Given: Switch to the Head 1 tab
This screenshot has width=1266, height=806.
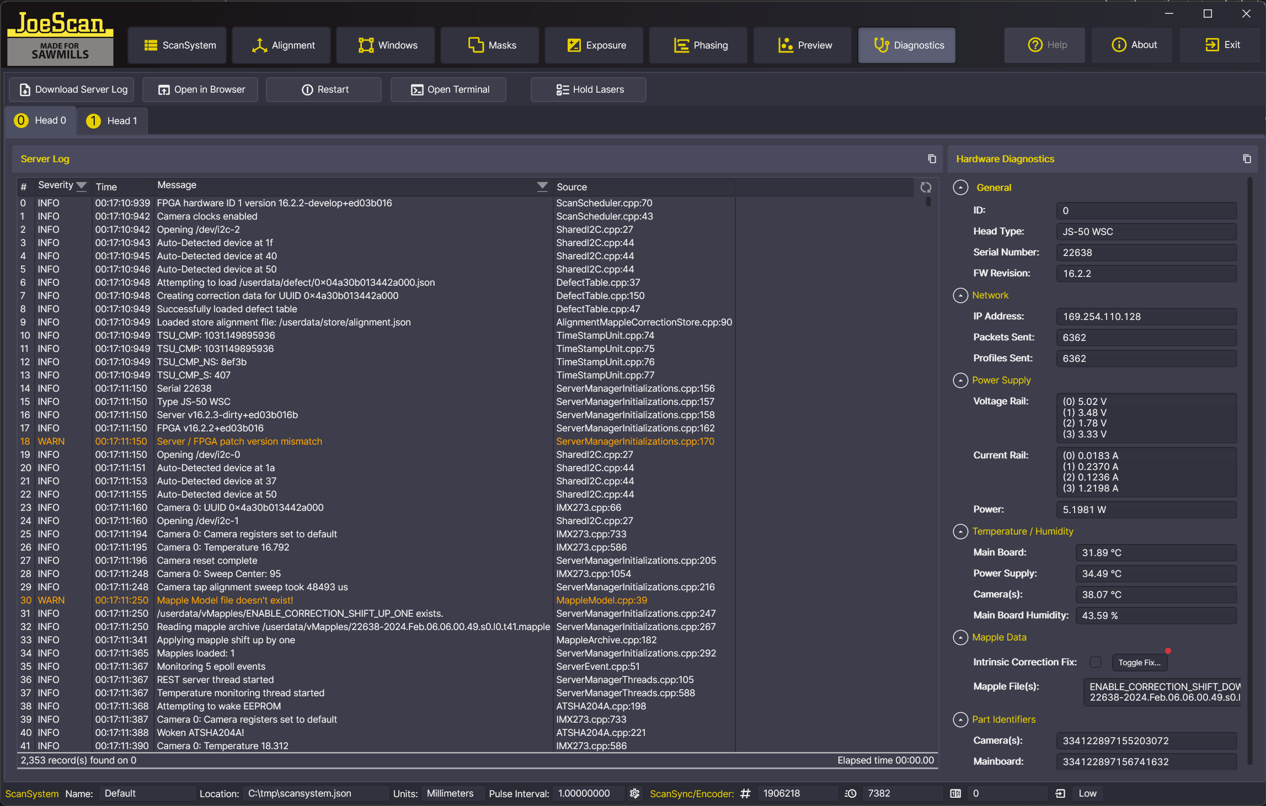Looking at the screenshot, I should (x=113, y=121).
